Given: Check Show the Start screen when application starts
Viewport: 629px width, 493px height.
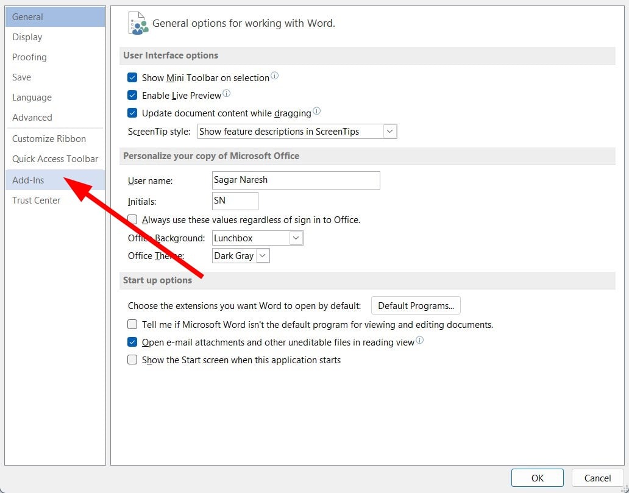Looking at the screenshot, I should pos(132,360).
